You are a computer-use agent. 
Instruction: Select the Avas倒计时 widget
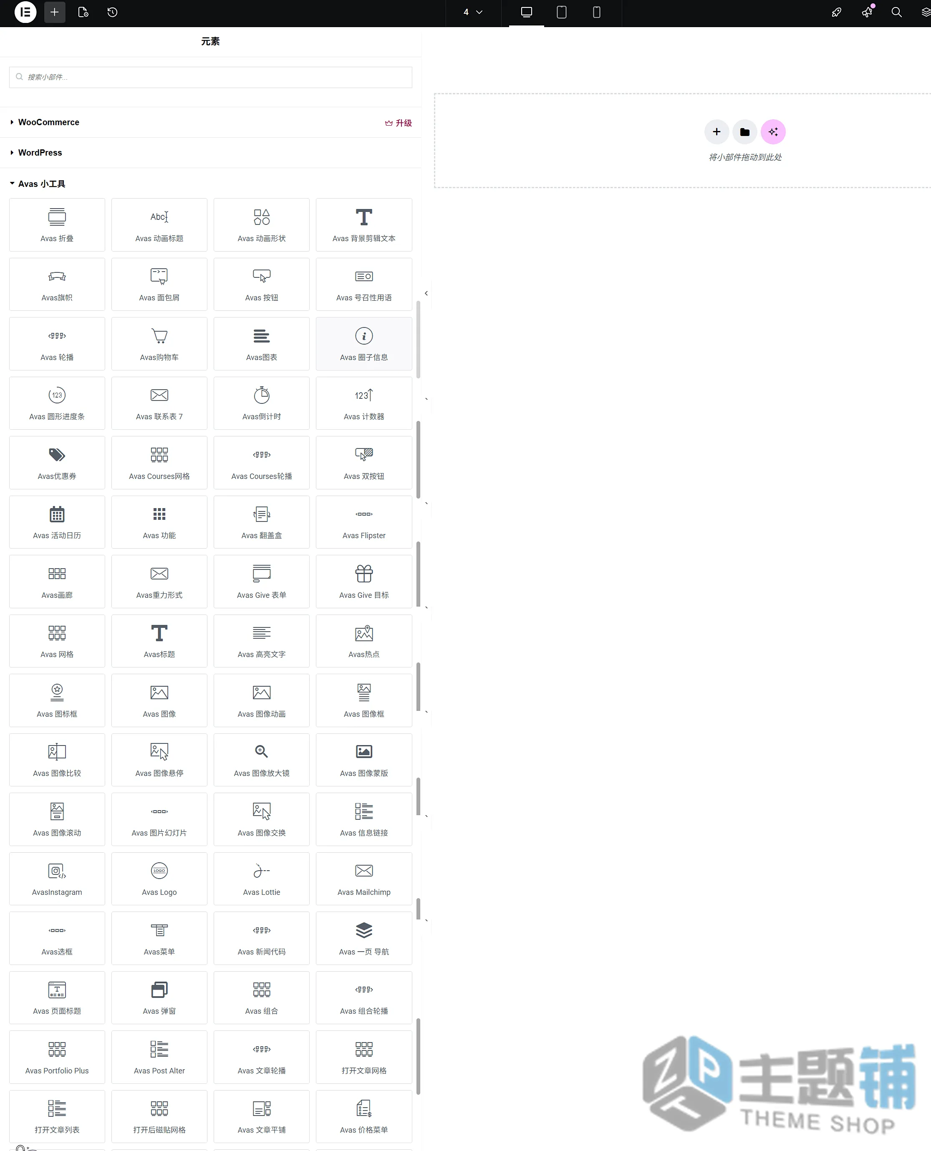click(262, 403)
